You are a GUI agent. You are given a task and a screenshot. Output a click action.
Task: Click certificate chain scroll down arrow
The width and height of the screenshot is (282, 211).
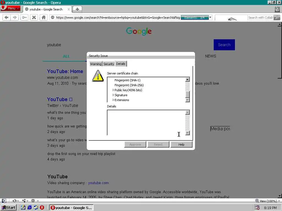[x=187, y=100]
